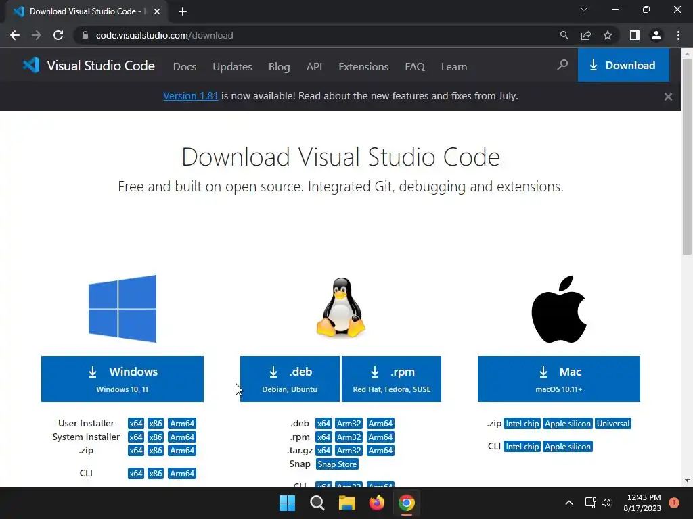Image resolution: width=693 pixels, height=519 pixels.
Task: Open File Explorer from taskbar
Action: 347,503
